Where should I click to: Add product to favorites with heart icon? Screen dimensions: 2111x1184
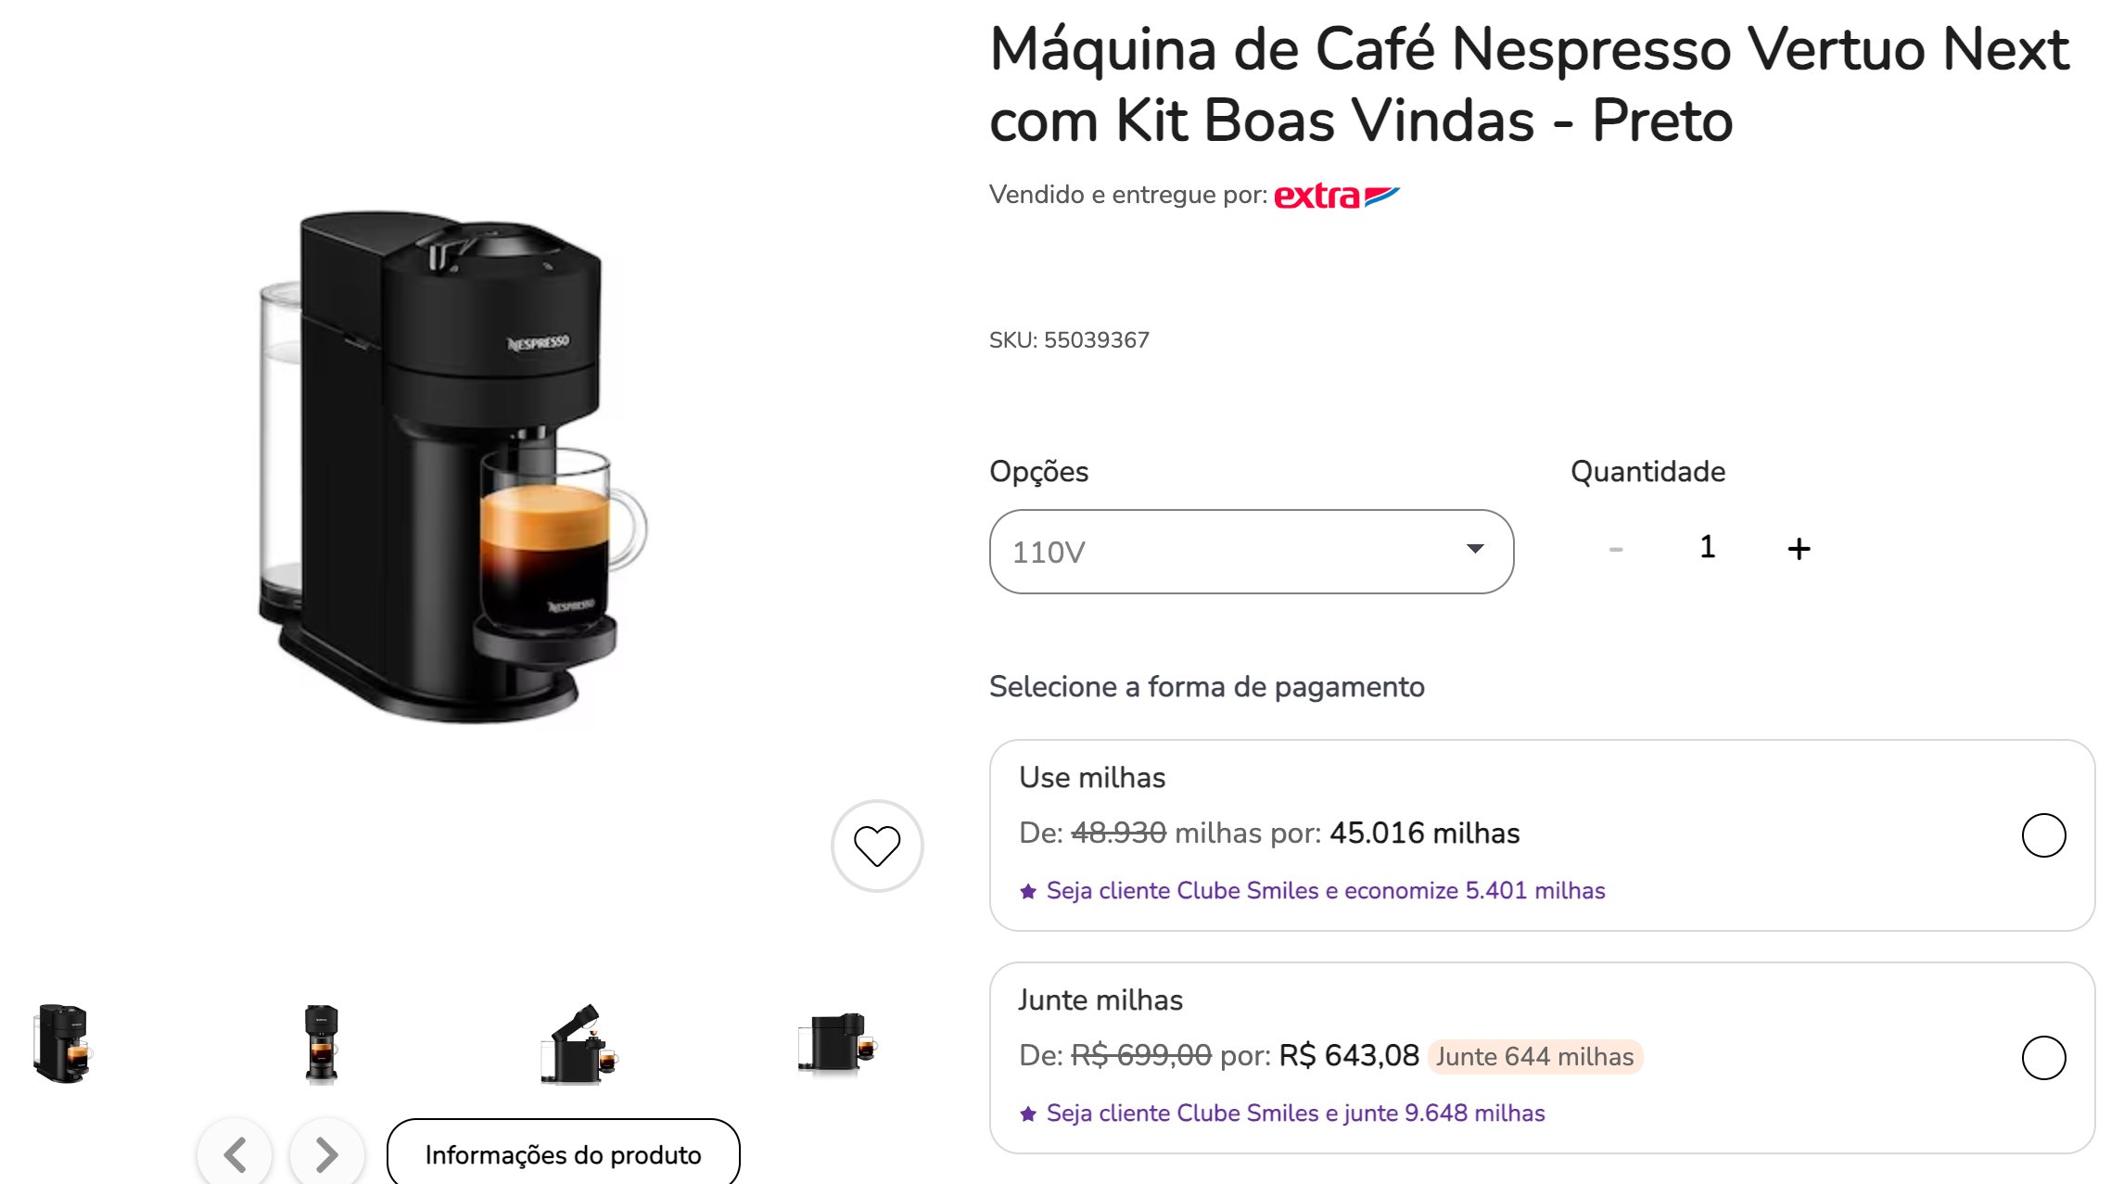coord(876,845)
